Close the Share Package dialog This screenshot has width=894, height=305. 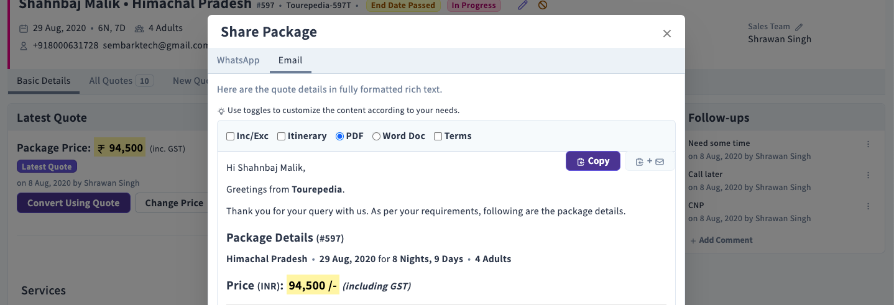click(x=667, y=34)
